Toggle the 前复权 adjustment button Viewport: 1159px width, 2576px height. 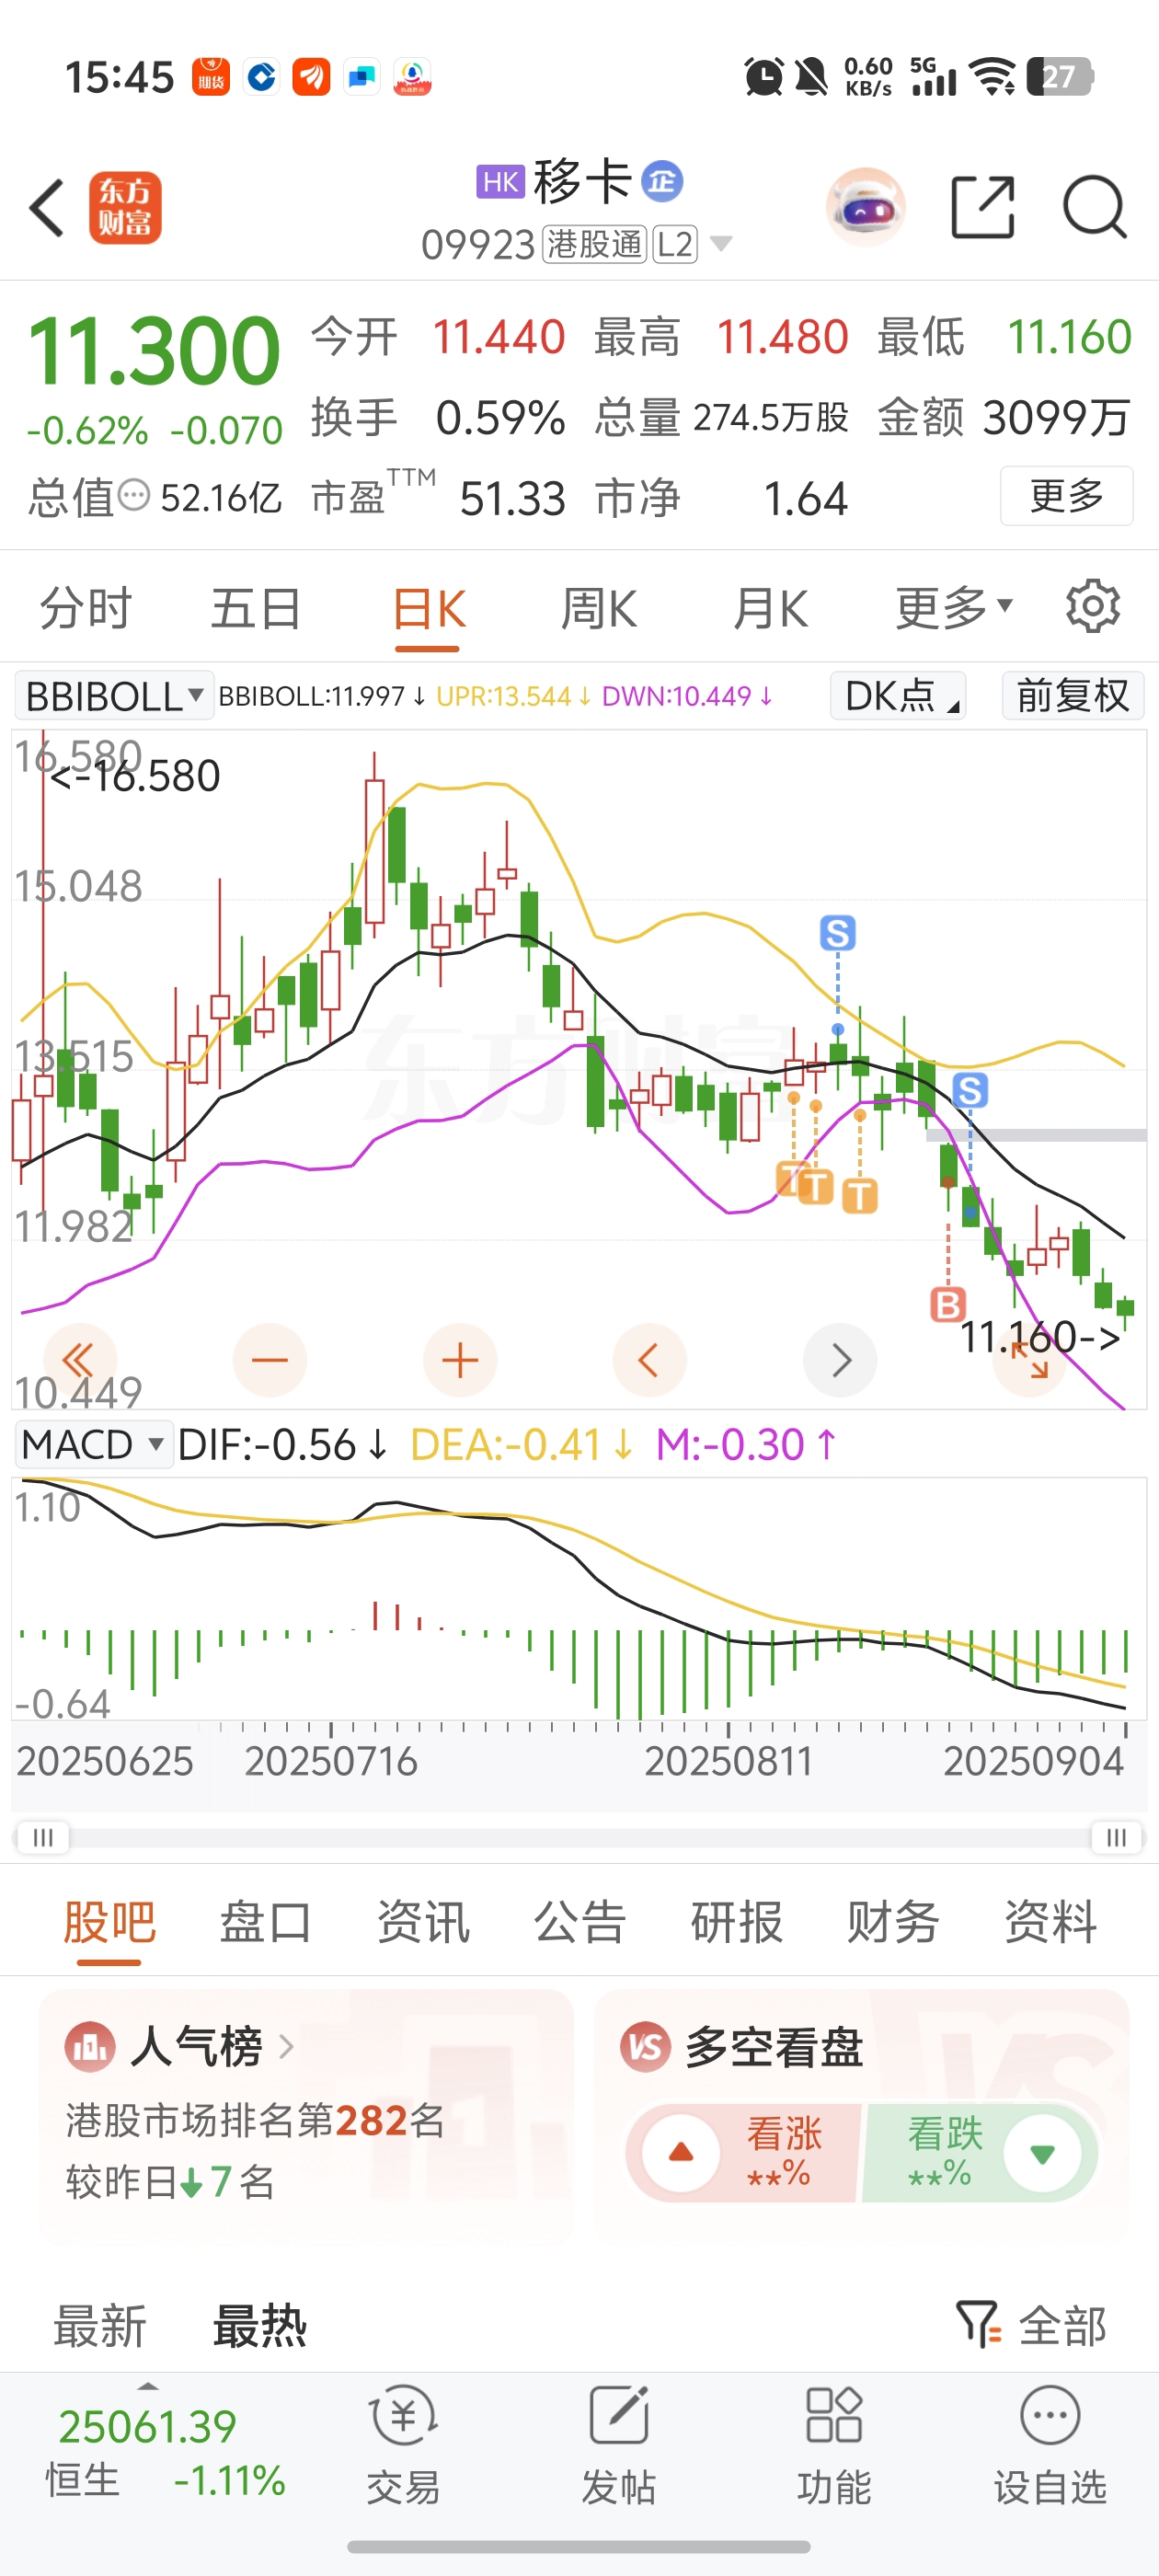click(1073, 695)
